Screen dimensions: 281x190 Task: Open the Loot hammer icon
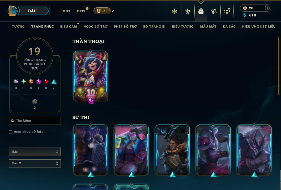click(x=214, y=11)
